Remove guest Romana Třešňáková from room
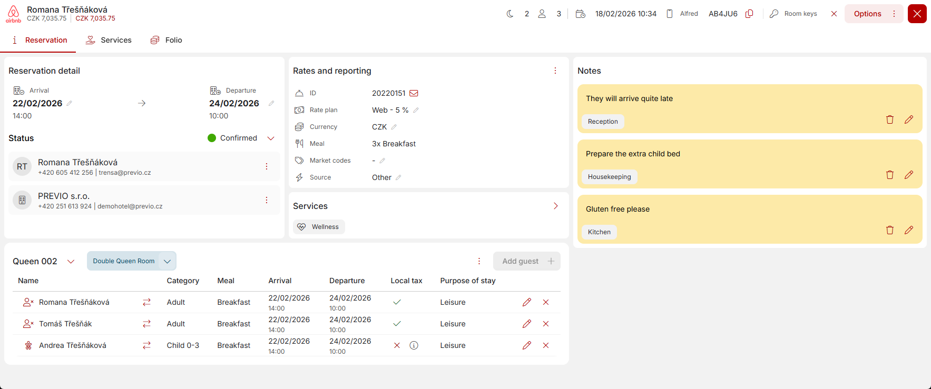The width and height of the screenshot is (931, 389). [546, 302]
